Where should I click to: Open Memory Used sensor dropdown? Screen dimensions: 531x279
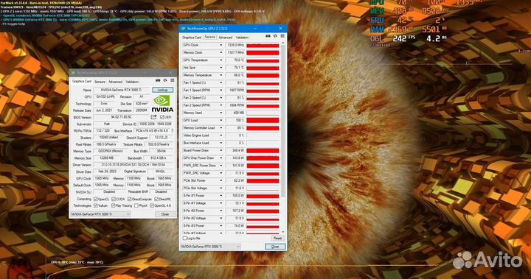[221, 113]
